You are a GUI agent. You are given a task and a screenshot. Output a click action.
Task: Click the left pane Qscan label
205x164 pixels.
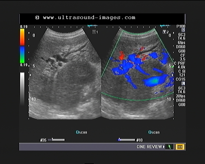click(x=81, y=132)
